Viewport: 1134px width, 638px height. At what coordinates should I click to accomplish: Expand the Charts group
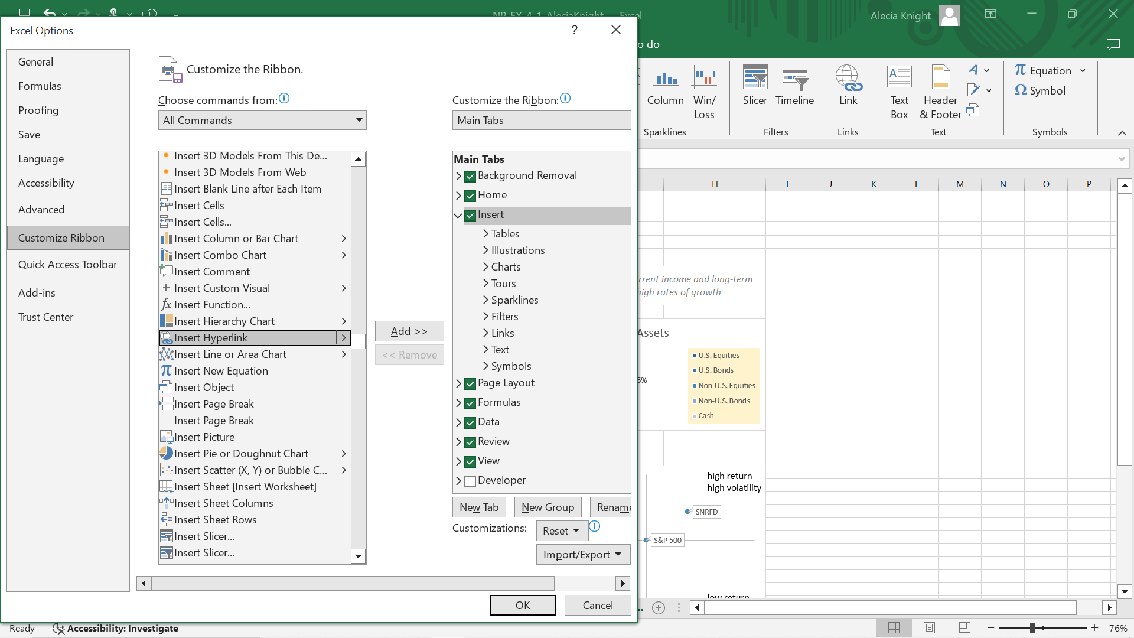click(485, 267)
